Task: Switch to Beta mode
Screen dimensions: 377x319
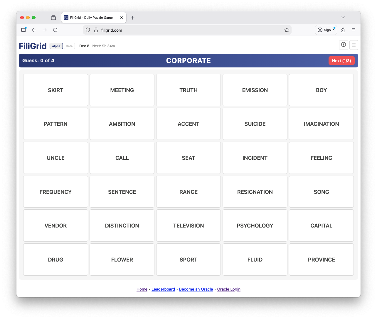Action: click(x=69, y=46)
